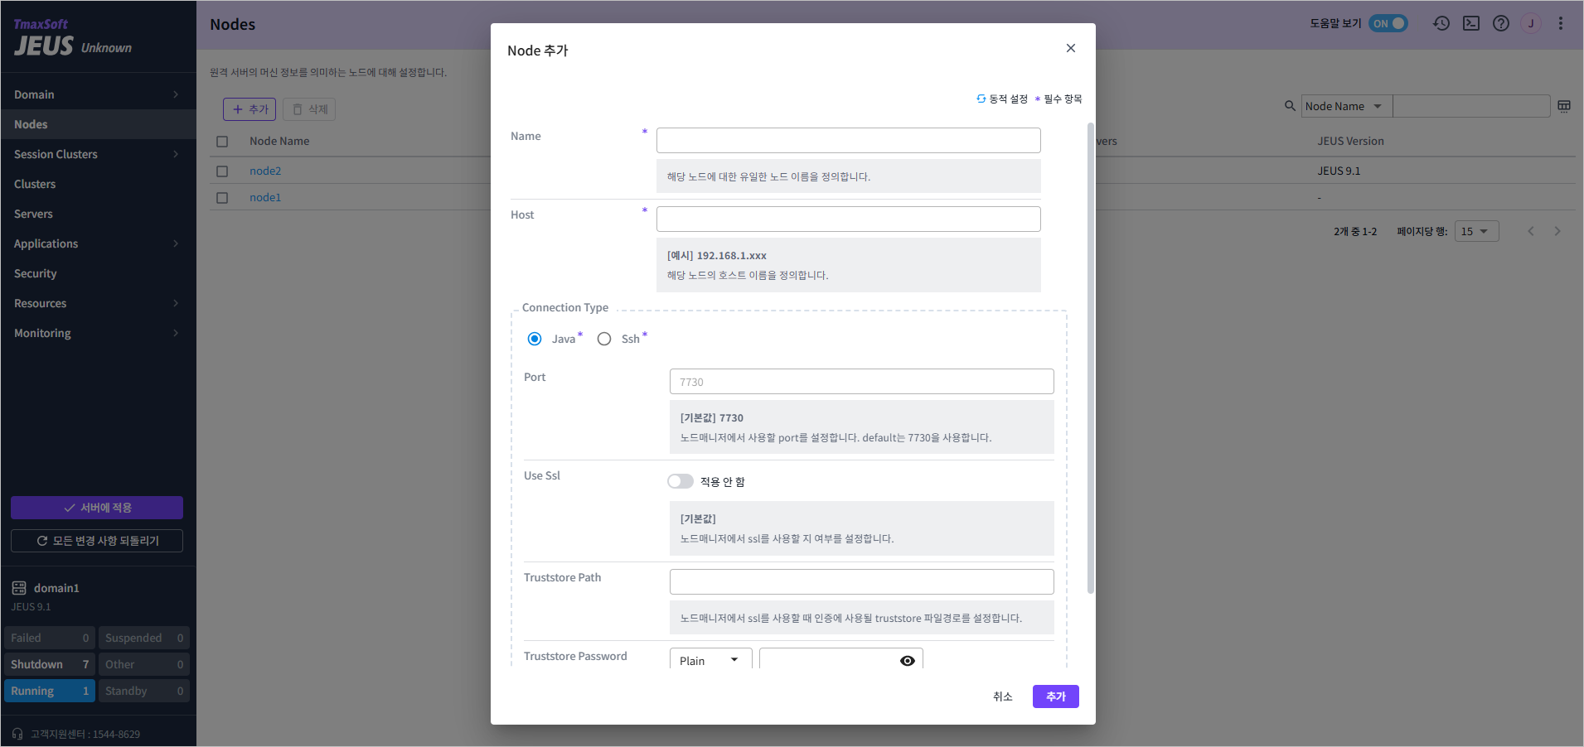Screen dimensions: 1584x747
Task: Click the help question mark icon
Action: (1501, 23)
